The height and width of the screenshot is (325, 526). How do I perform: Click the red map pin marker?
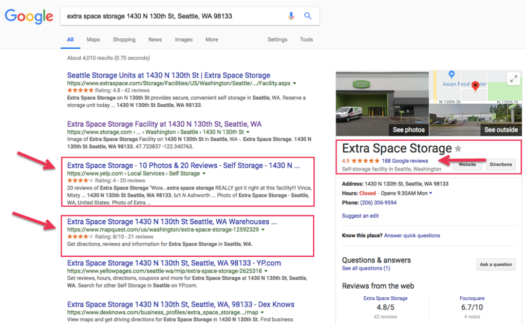(476, 86)
